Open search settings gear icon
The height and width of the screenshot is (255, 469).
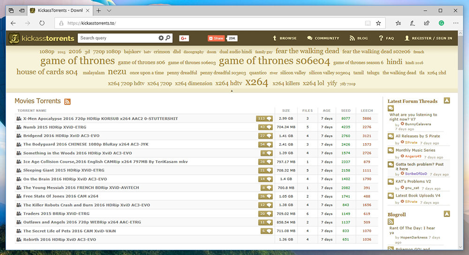click(x=161, y=38)
